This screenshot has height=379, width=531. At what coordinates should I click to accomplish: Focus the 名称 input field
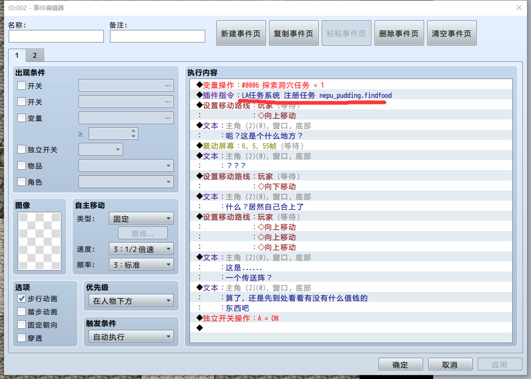[56, 36]
